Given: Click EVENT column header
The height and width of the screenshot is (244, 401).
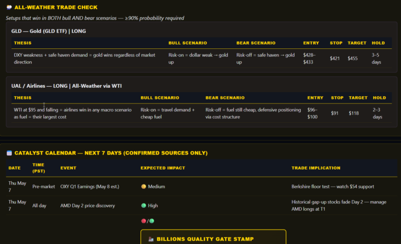Looking at the screenshot, I should 69,168.
